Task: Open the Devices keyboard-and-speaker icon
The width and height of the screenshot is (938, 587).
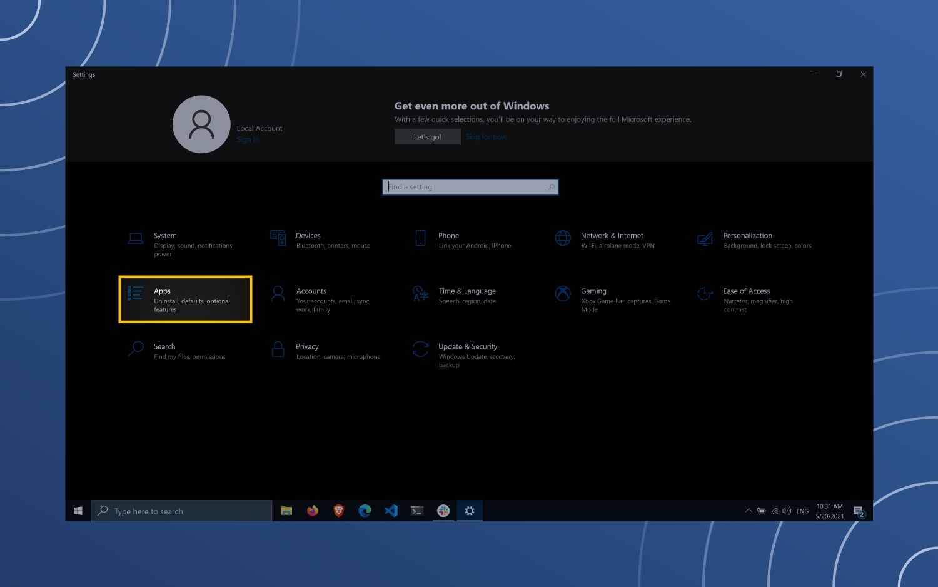Action: click(278, 238)
